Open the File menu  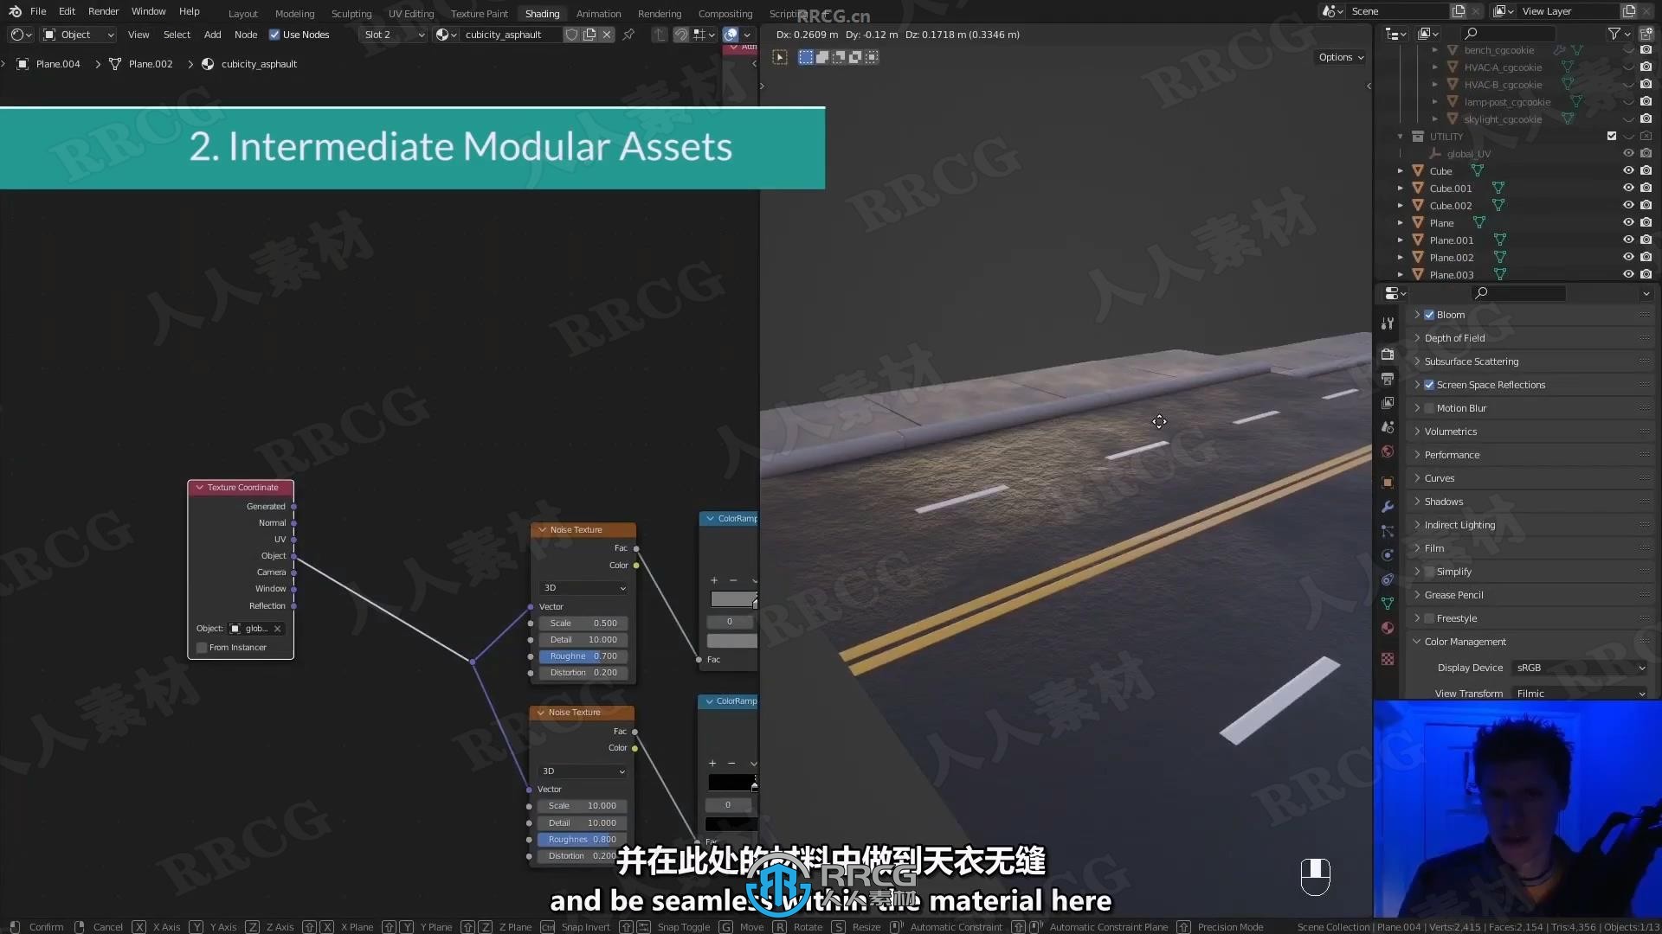[38, 11]
